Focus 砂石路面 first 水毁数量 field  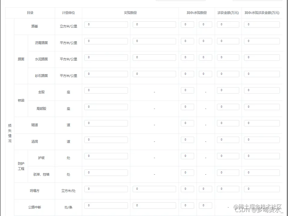click(187, 74)
